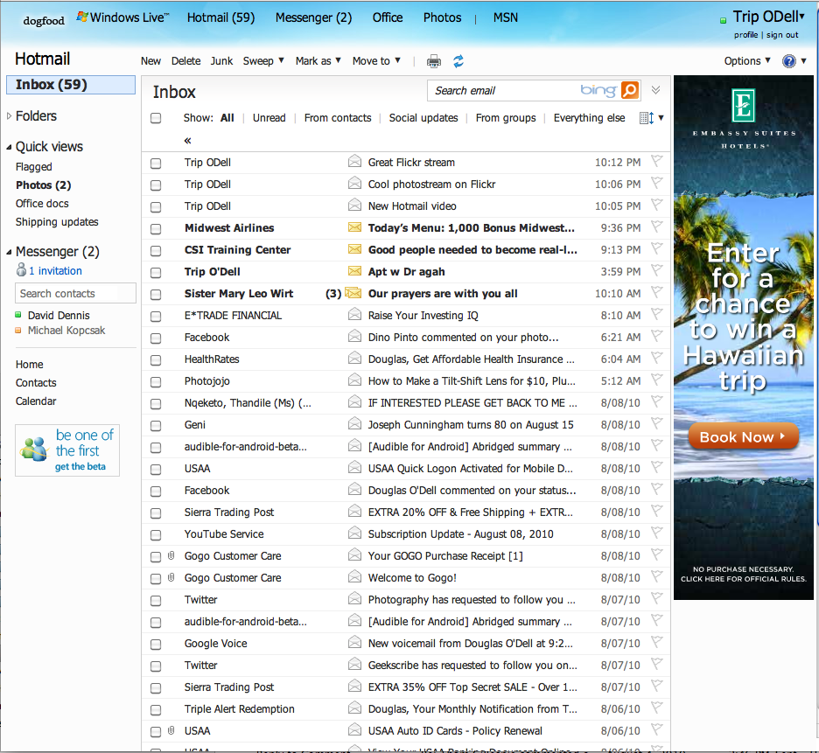Click the double left arrow pager icon
Image resolution: width=819 pixels, height=753 pixels.
click(187, 141)
